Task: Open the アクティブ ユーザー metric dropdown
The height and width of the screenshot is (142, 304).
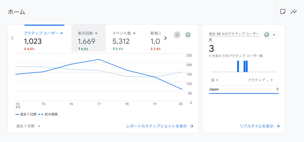Action: pos(61,33)
